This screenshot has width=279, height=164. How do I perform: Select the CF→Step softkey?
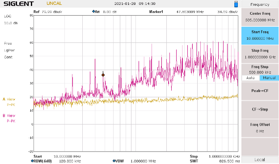260,109
